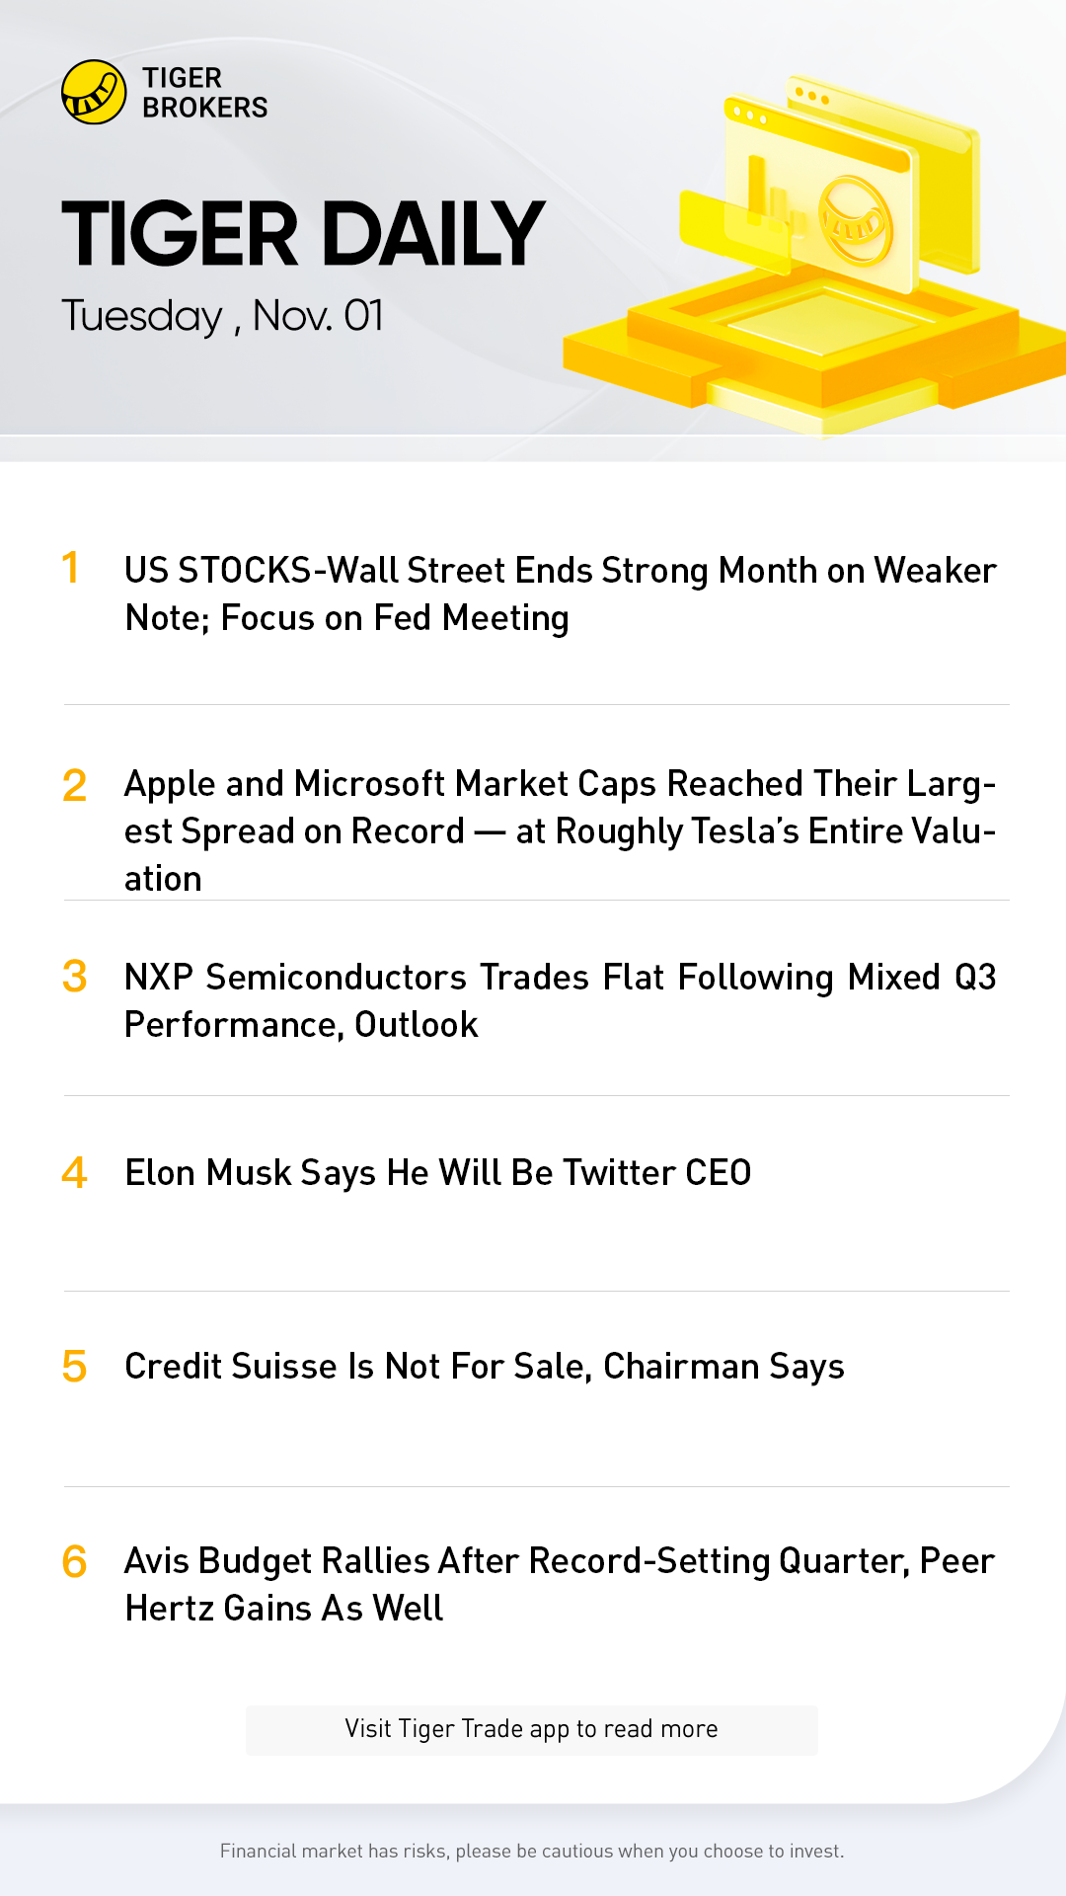
Task: Open the Credit Suisse Not For Sale headline
Action: (485, 1367)
